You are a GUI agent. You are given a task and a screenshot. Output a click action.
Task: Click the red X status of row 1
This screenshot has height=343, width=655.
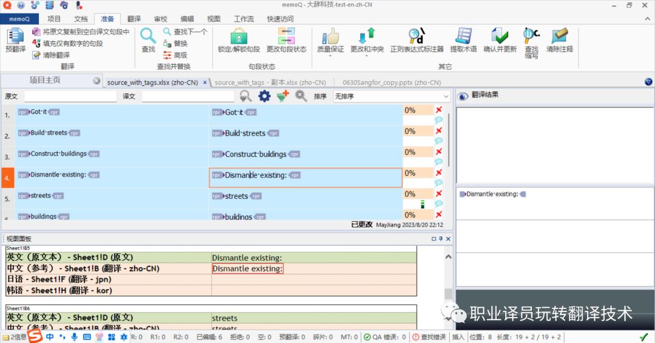click(x=438, y=110)
